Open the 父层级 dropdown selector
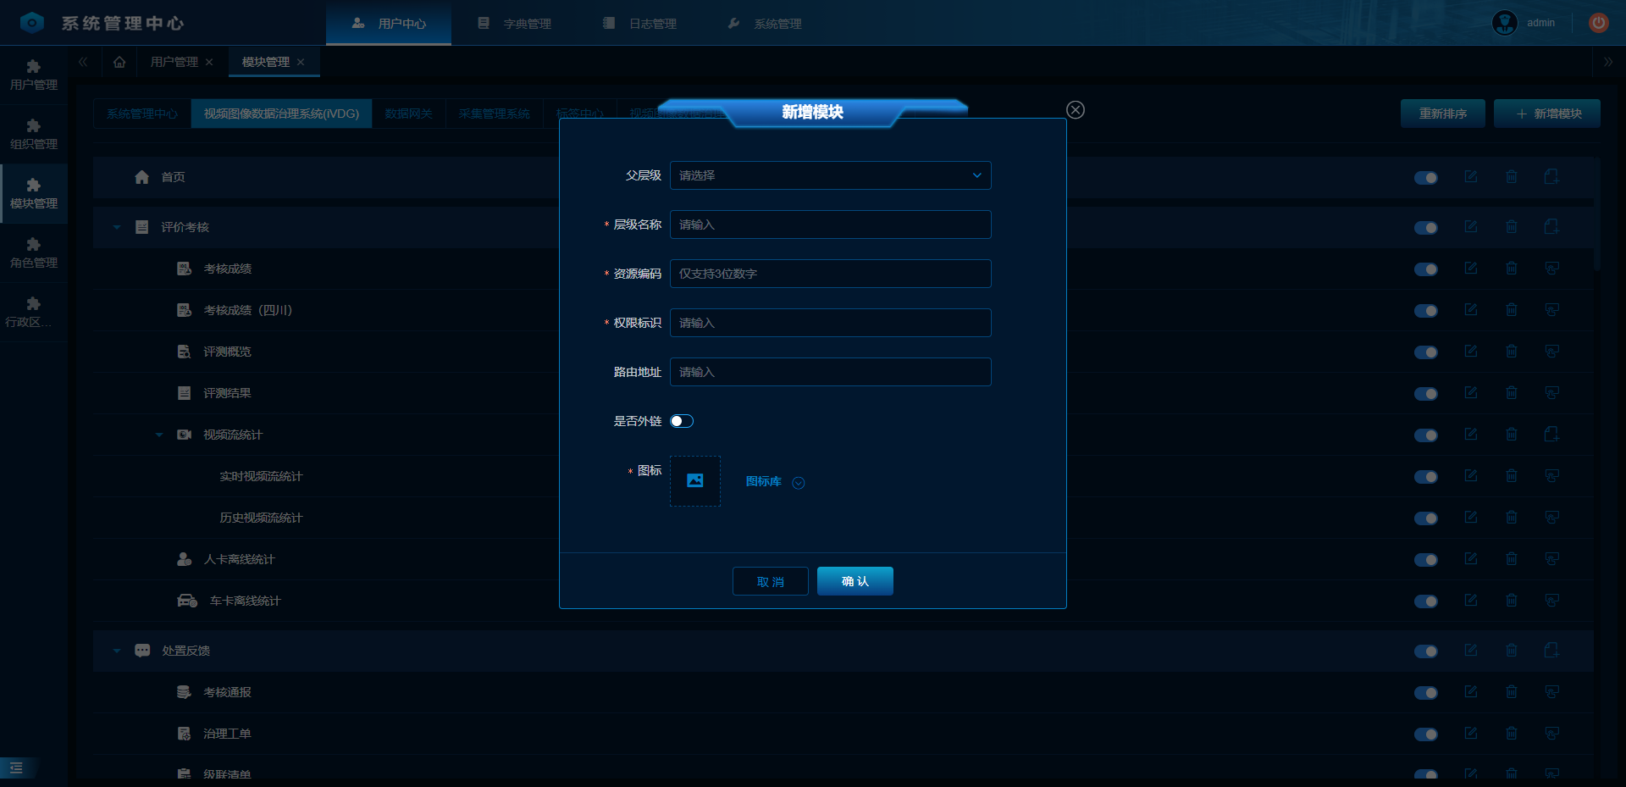Screen dimensions: 1626x787 [830, 175]
